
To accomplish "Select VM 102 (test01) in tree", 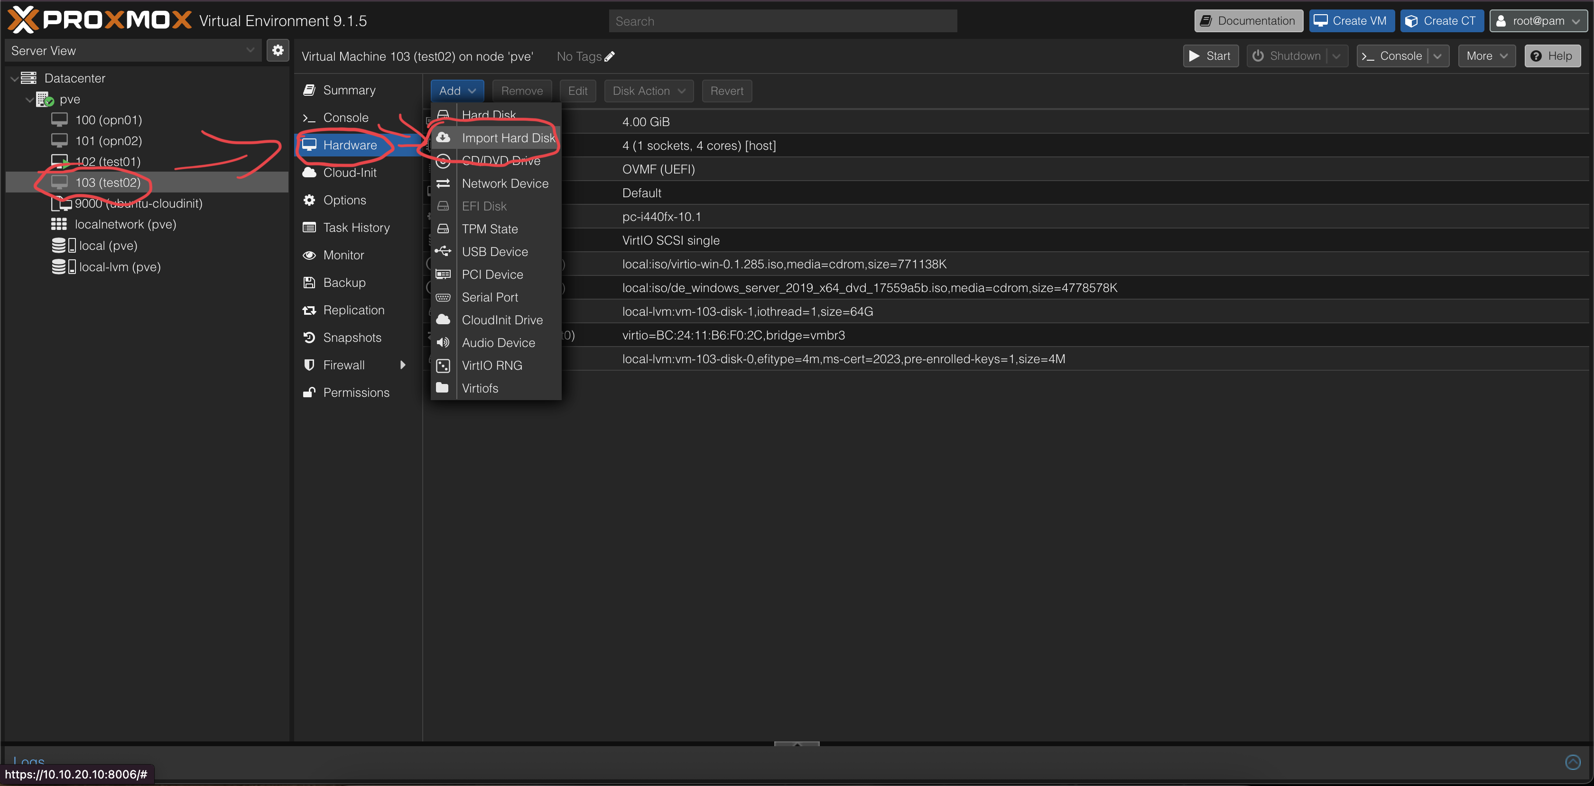I will pos(147,161).
